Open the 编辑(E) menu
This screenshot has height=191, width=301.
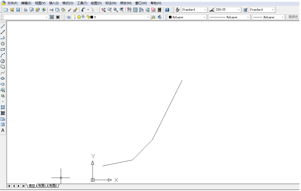coord(26,3)
